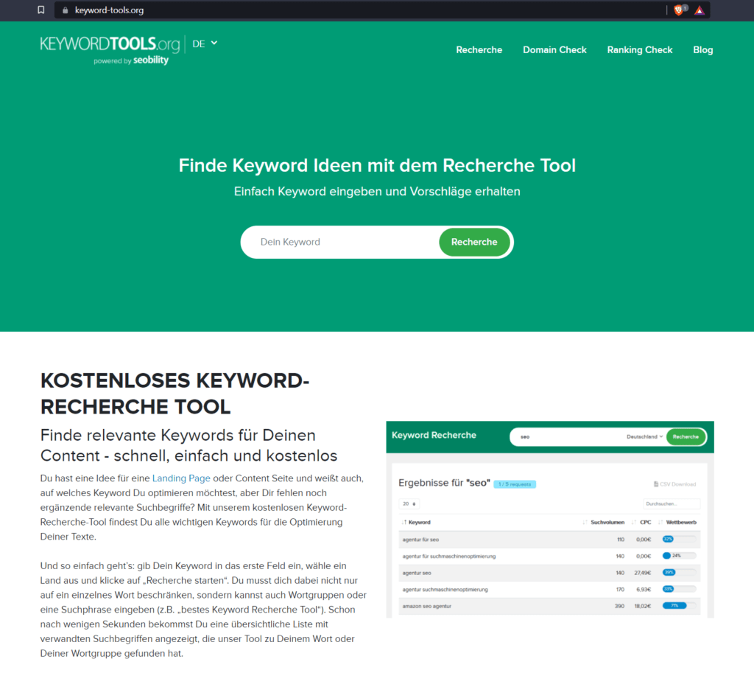Click the Keyword Recherche preview screenshot
This screenshot has width=754, height=676.
pos(549,520)
